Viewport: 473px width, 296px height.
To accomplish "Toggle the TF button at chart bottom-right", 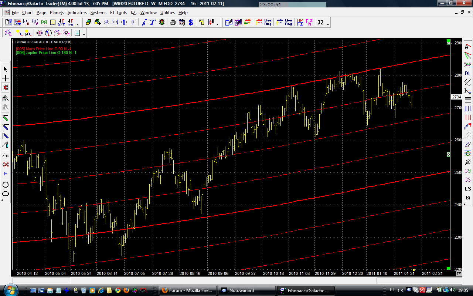I will coord(459,273).
